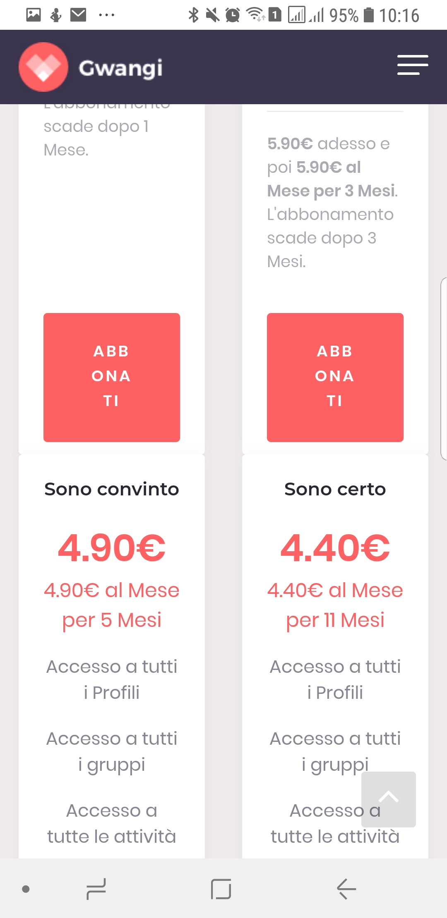
Task: Tap the Android back navigation icon
Action: point(346,889)
